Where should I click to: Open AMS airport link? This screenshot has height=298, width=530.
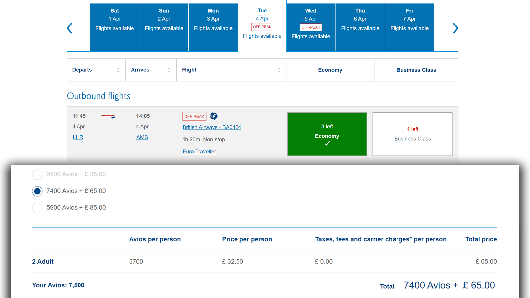coord(142,137)
